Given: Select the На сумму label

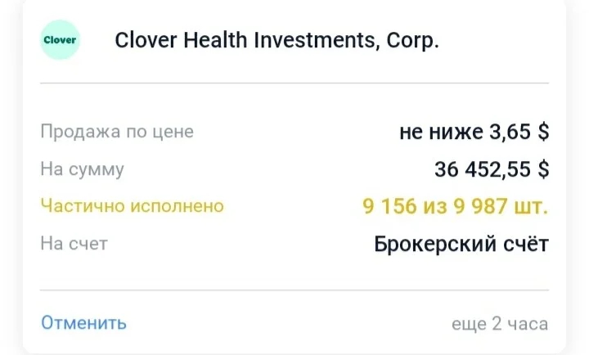Looking at the screenshot, I should point(83,169).
